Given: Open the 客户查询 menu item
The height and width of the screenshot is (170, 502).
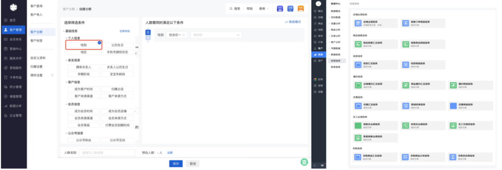Looking at the screenshot, I should (37, 6).
